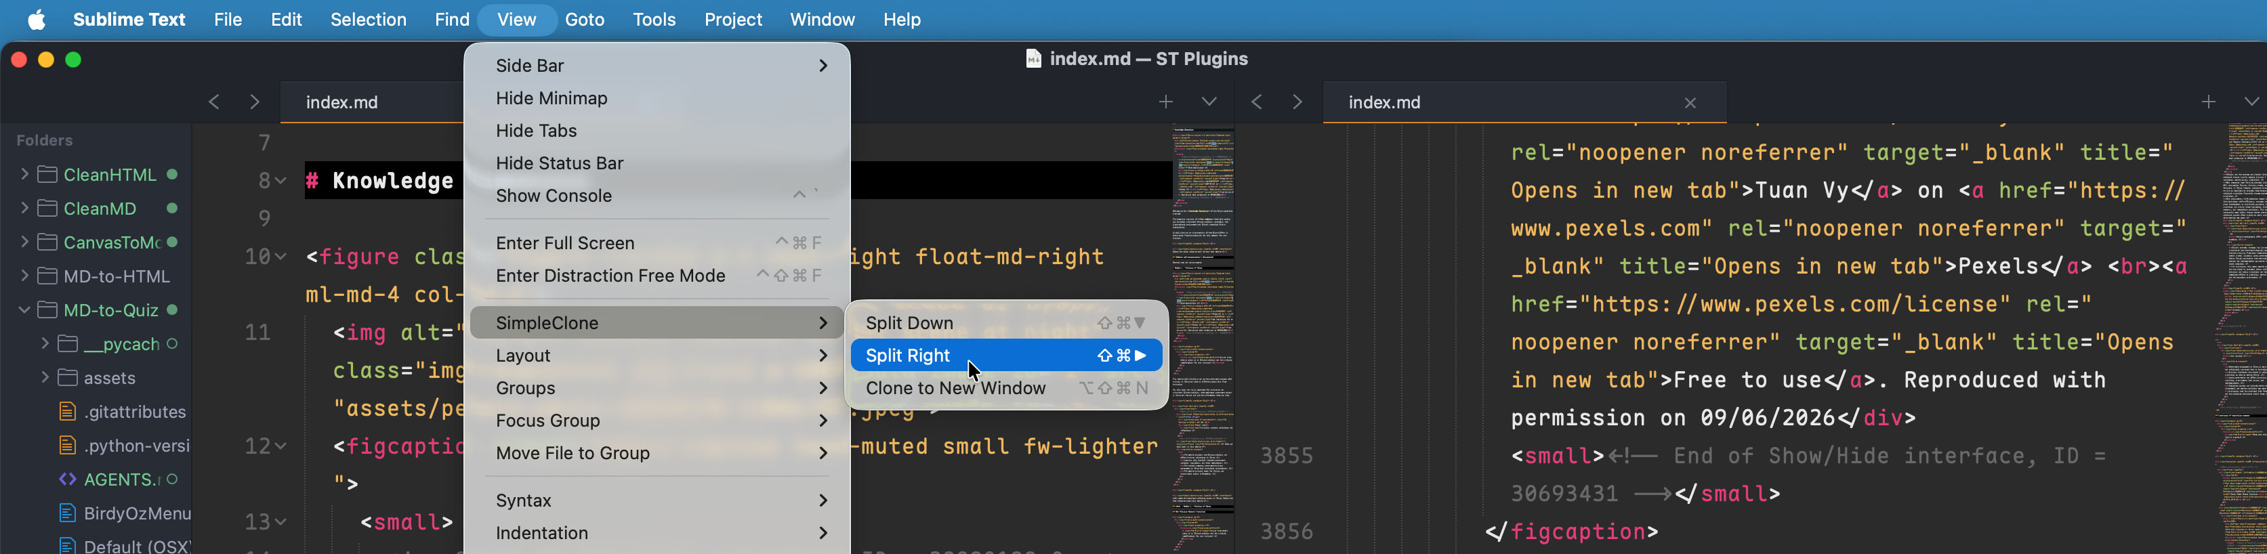Viewport: 2267px width, 554px height.
Task: Collapse the MD-to-Quiz folder
Action: (x=24, y=310)
